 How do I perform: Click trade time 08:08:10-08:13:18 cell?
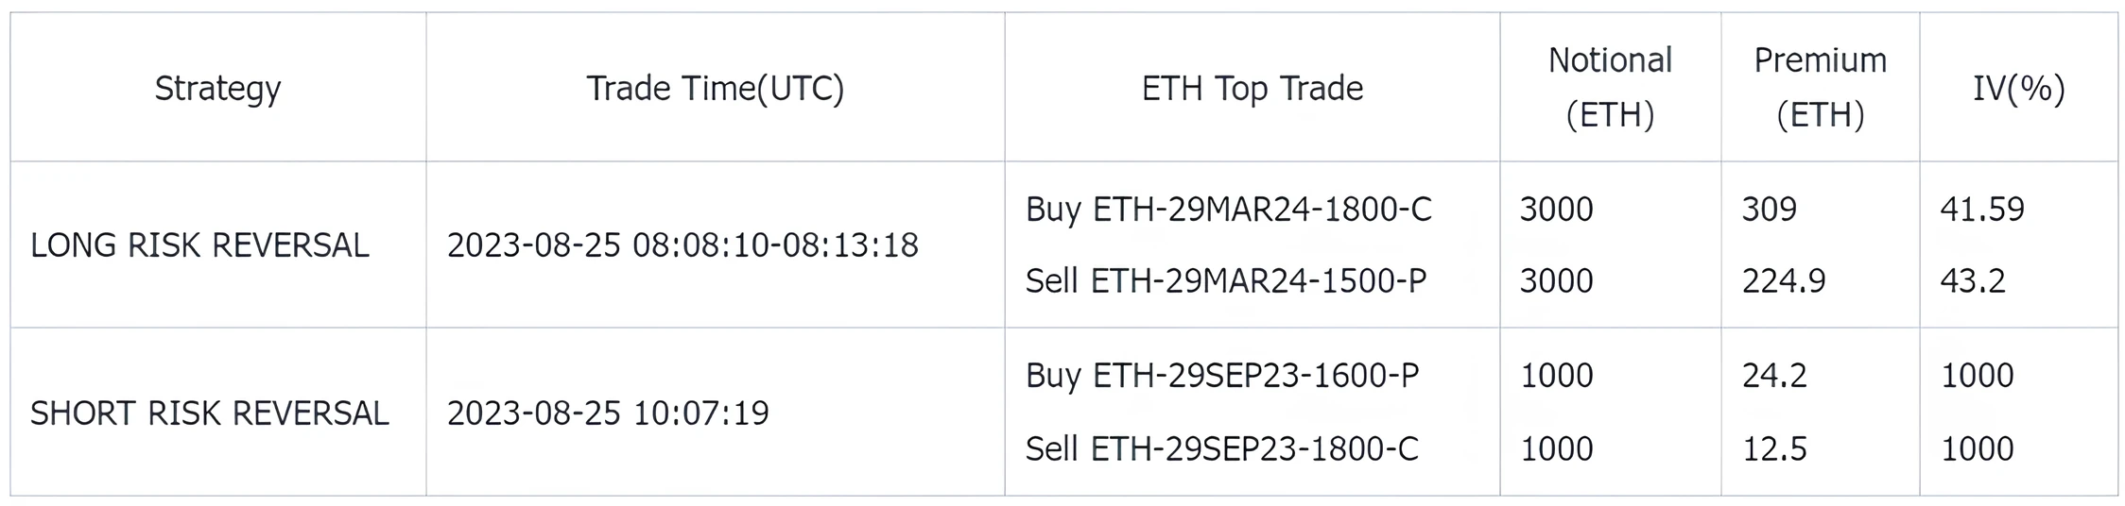coord(682,245)
